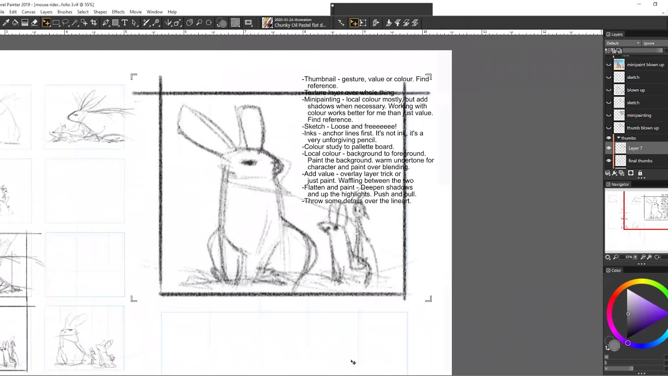The image size is (668, 376).
Task: Select the Rectangle Shape tool
Action: pyautogui.click(x=115, y=22)
